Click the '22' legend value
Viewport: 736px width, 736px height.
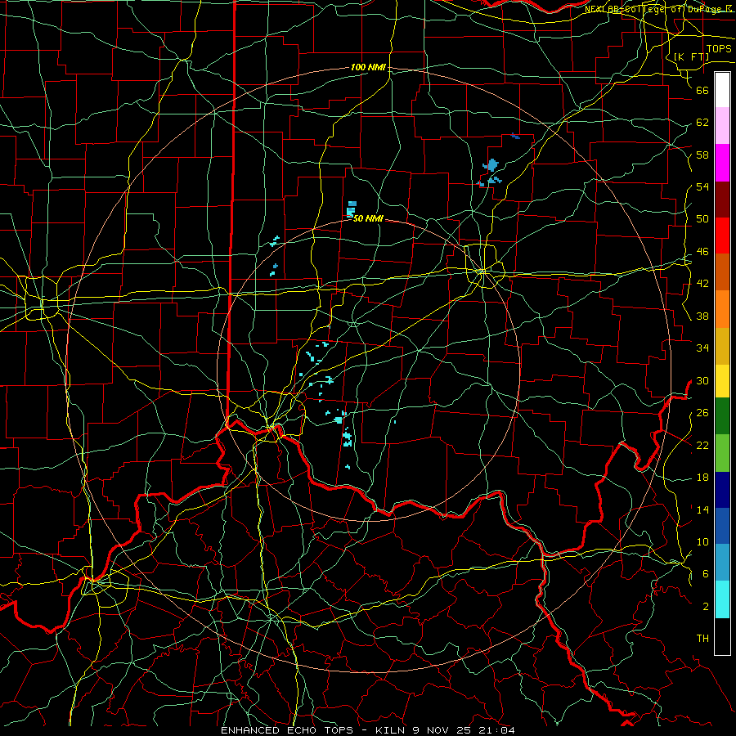(x=702, y=445)
